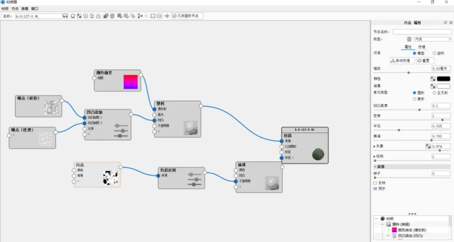
Task: Click the texture icon next to 失真 value
Action: (428, 146)
